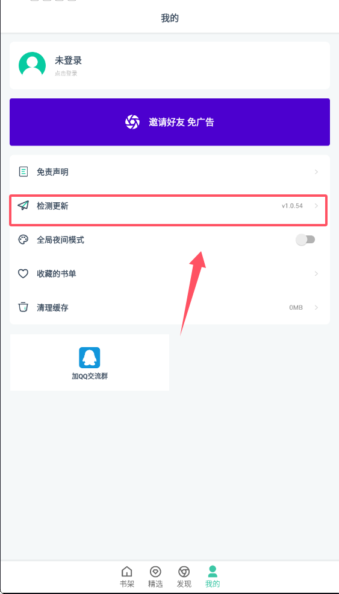Screen dimensions: 339x594
Task: Switch to the 精选 tab
Action: [x=155, y=576]
